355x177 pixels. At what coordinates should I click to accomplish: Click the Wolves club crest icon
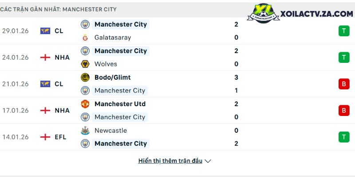pos(85,64)
